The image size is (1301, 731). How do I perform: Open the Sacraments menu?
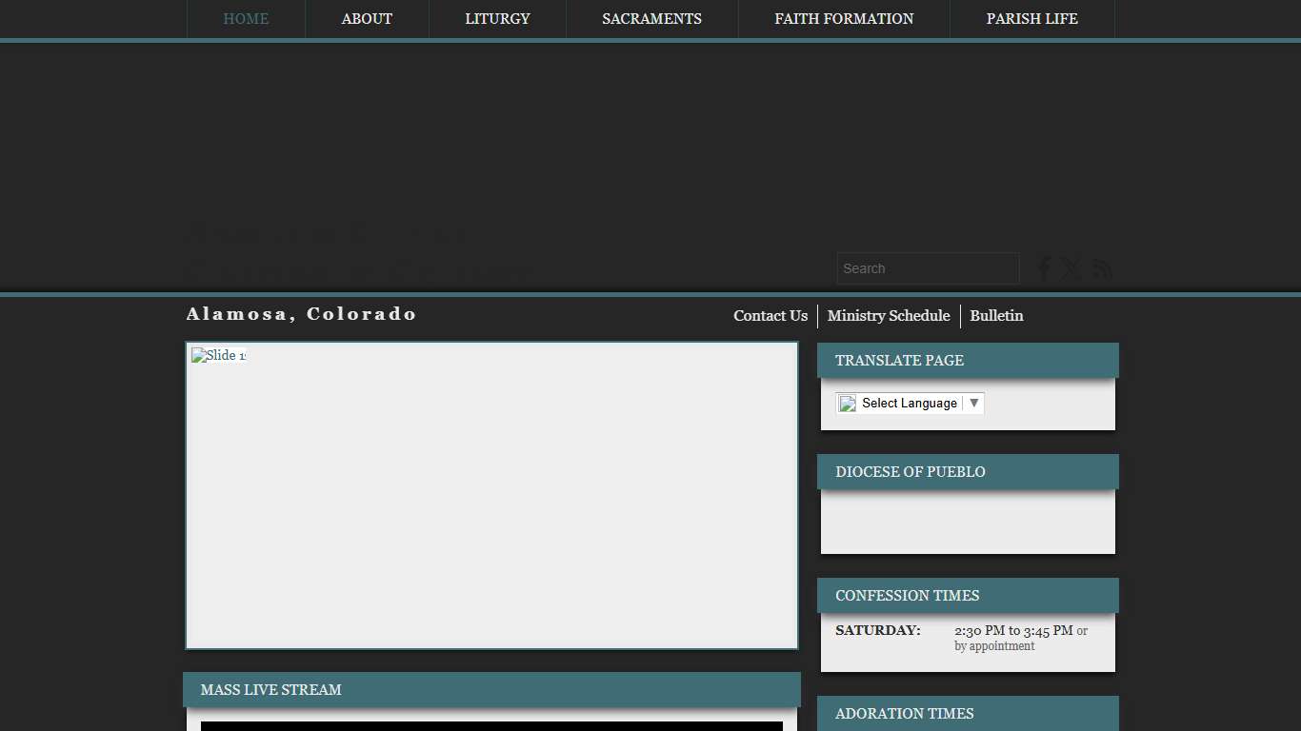pyautogui.click(x=651, y=19)
